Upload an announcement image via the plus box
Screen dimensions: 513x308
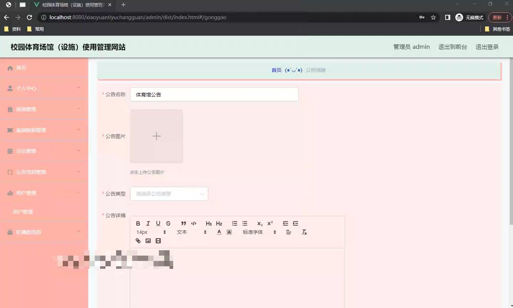coord(156,136)
